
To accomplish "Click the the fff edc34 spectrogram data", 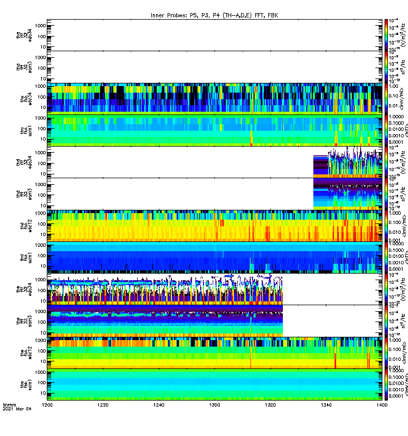I will pos(165,289).
